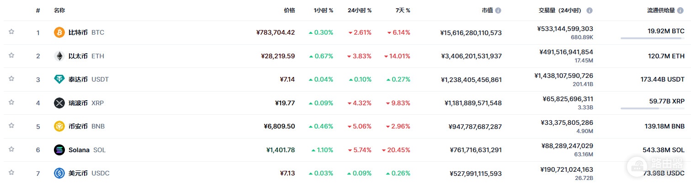Click the Bitcoin BTC coin logo

(x=59, y=32)
